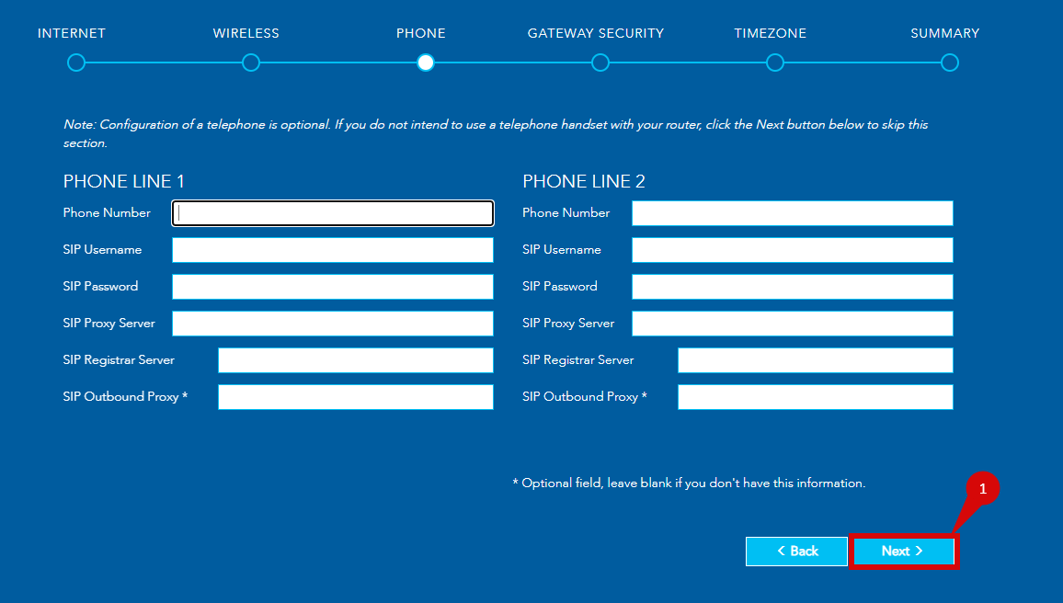Viewport: 1063px width, 603px height.
Task: Click Phone Line 1 SIP Proxy Server field
Action: [x=333, y=324]
